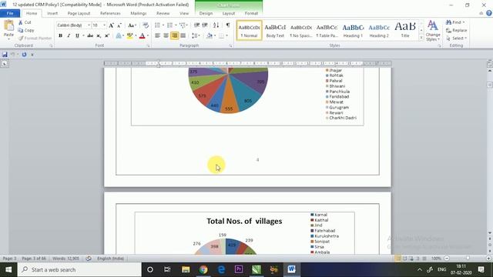Apply the Heading 1 style
The width and height of the screenshot is (493, 277).
click(353, 31)
